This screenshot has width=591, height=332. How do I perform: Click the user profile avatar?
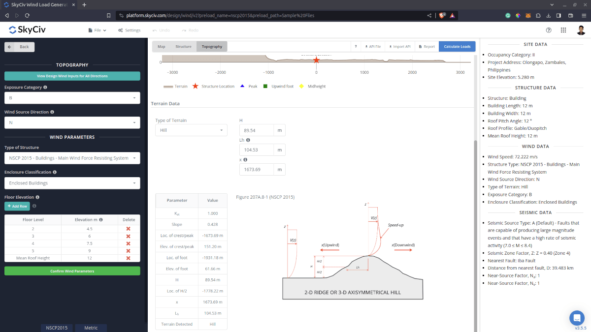(x=581, y=30)
